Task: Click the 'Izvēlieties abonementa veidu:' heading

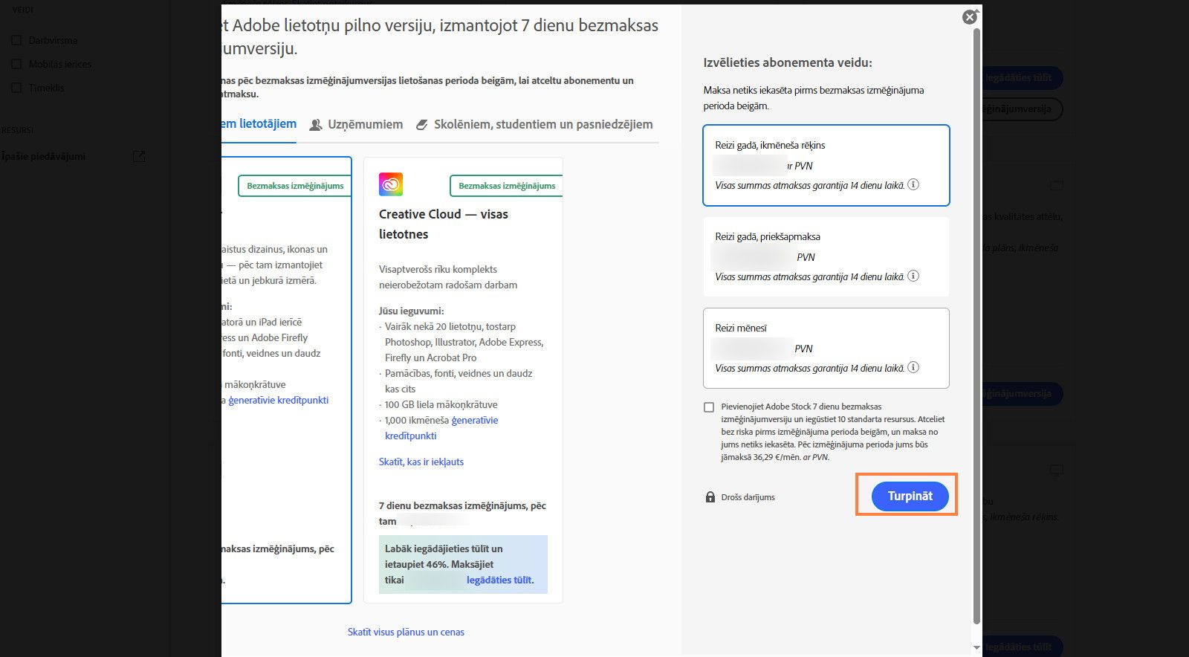Action: pos(788,63)
